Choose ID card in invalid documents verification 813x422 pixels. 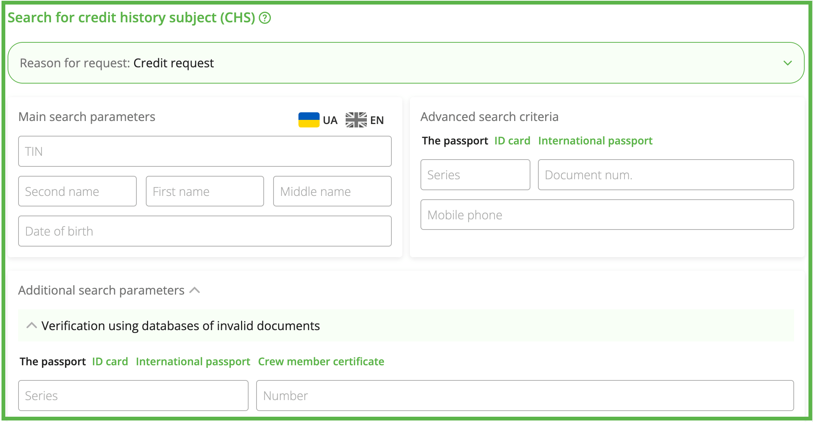[x=110, y=361]
